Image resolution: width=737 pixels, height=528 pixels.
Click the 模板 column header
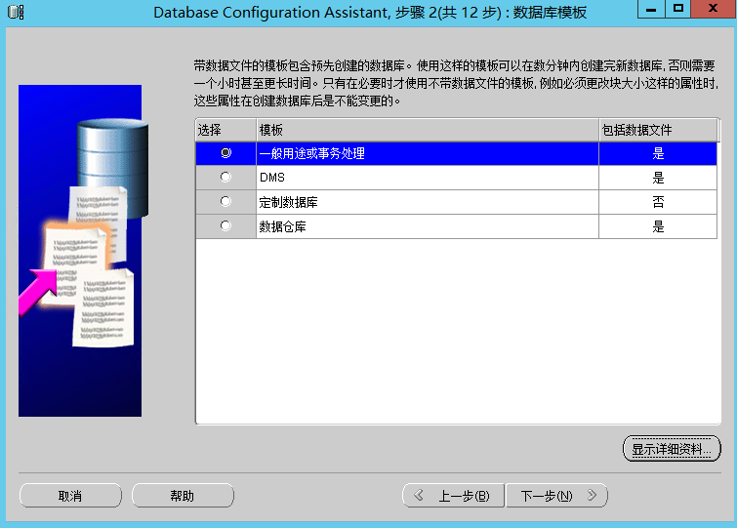tap(427, 130)
